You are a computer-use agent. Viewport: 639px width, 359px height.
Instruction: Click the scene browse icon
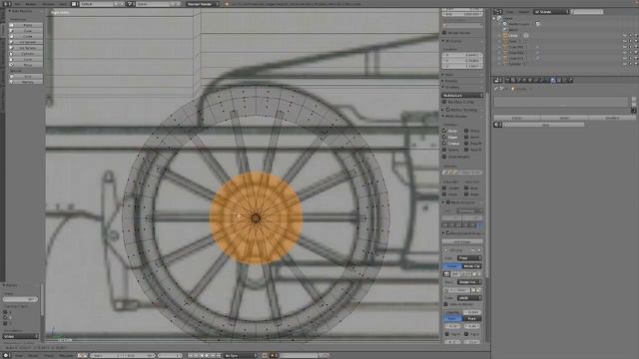click(x=131, y=4)
